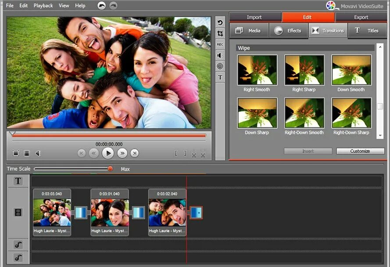Click the transitions list scroll down arrow
The height and width of the screenshot is (267, 390).
tap(380, 136)
